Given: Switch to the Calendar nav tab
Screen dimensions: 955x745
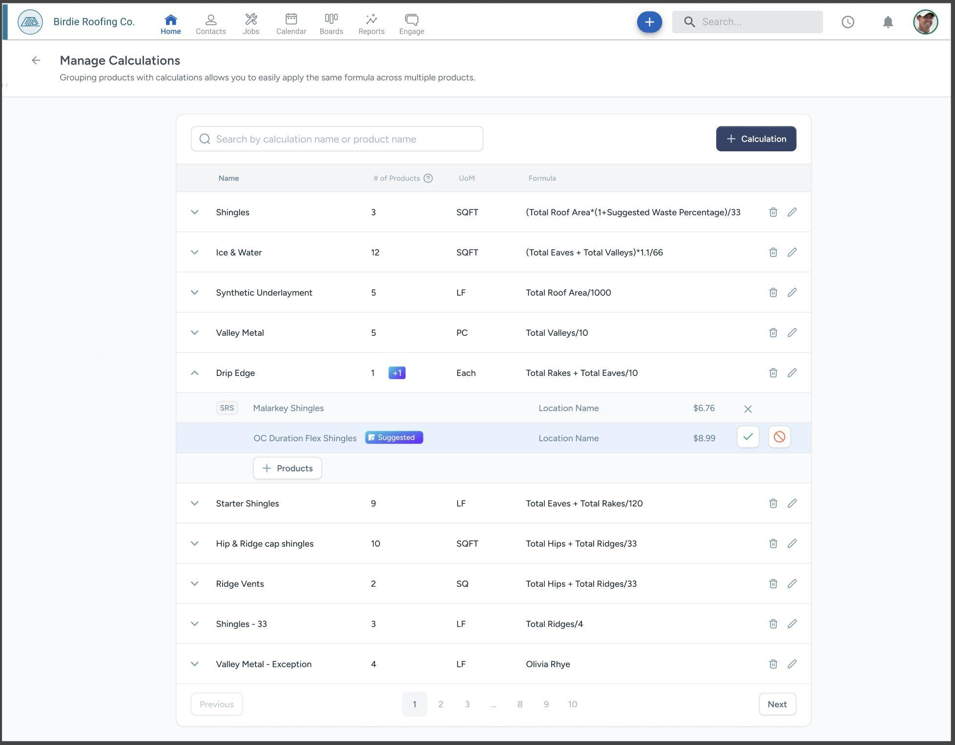Looking at the screenshot, I should [291, 23].
